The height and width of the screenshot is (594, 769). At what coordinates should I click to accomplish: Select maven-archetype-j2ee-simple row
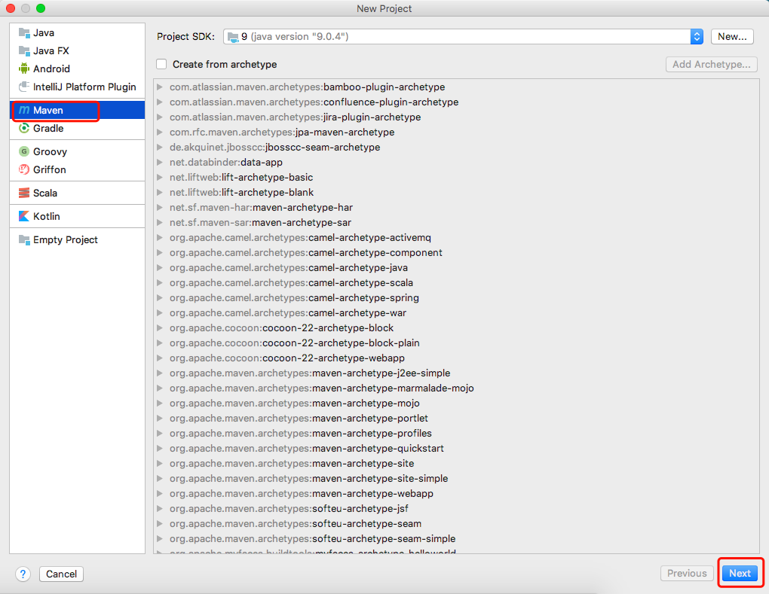point(456,373)
